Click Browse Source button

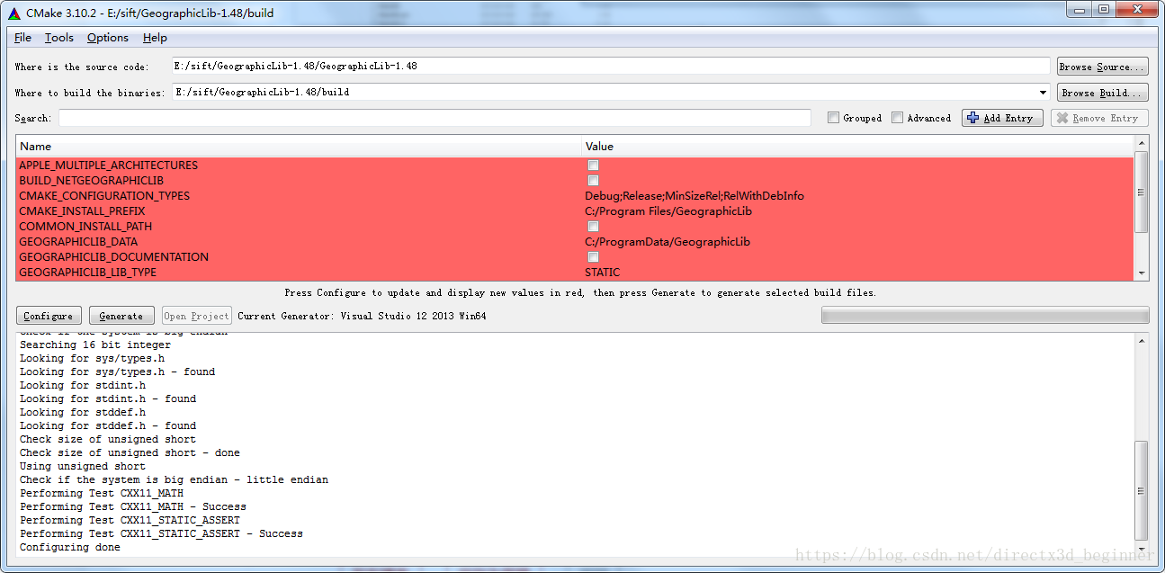click(x=1101, y=67)
